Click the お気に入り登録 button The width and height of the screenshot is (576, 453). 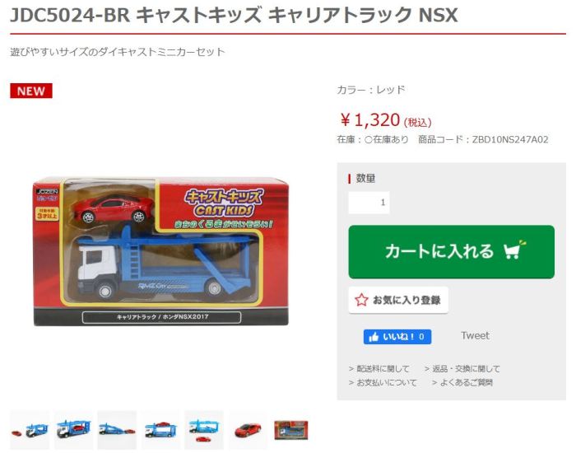coord(398,300)
